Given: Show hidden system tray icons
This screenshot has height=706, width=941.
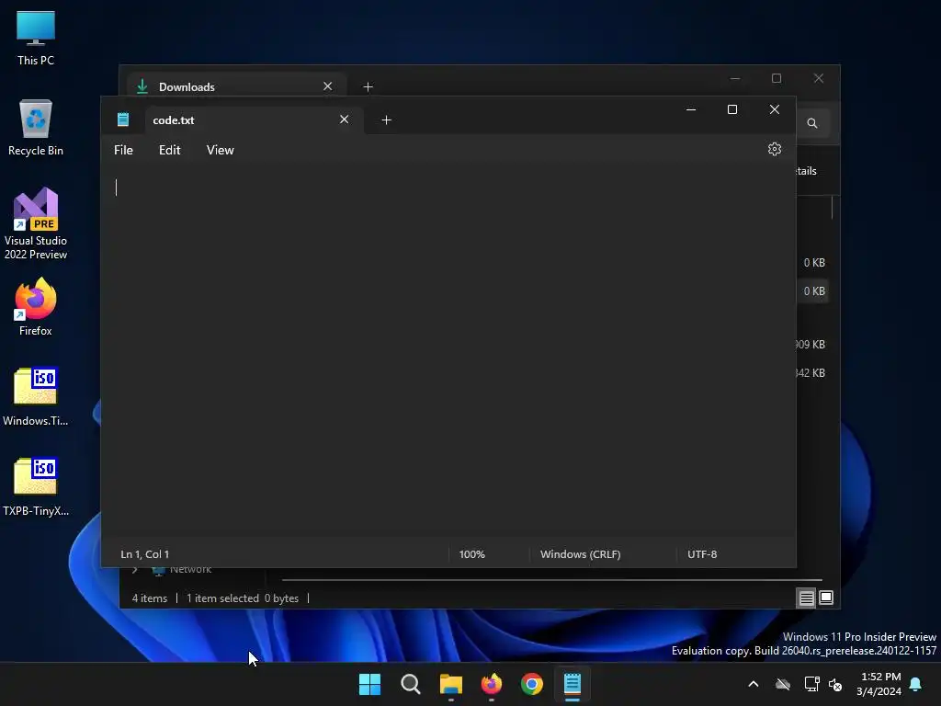Looking at the screenshot, I should point(754,684).
